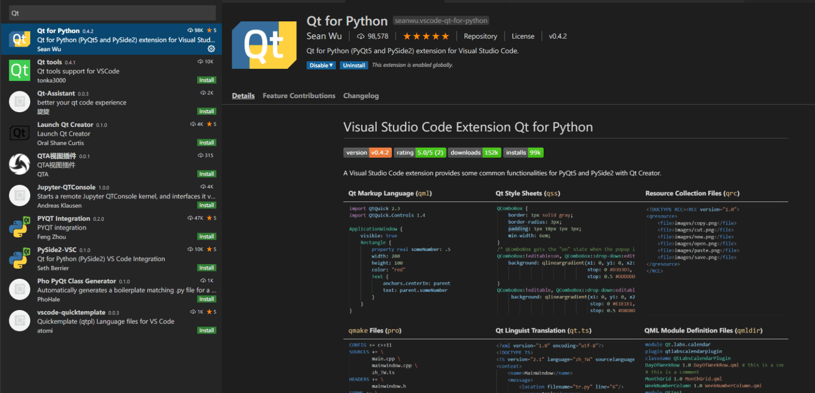Select the Jupyter-QTConsole extension icon

point(19,196)
